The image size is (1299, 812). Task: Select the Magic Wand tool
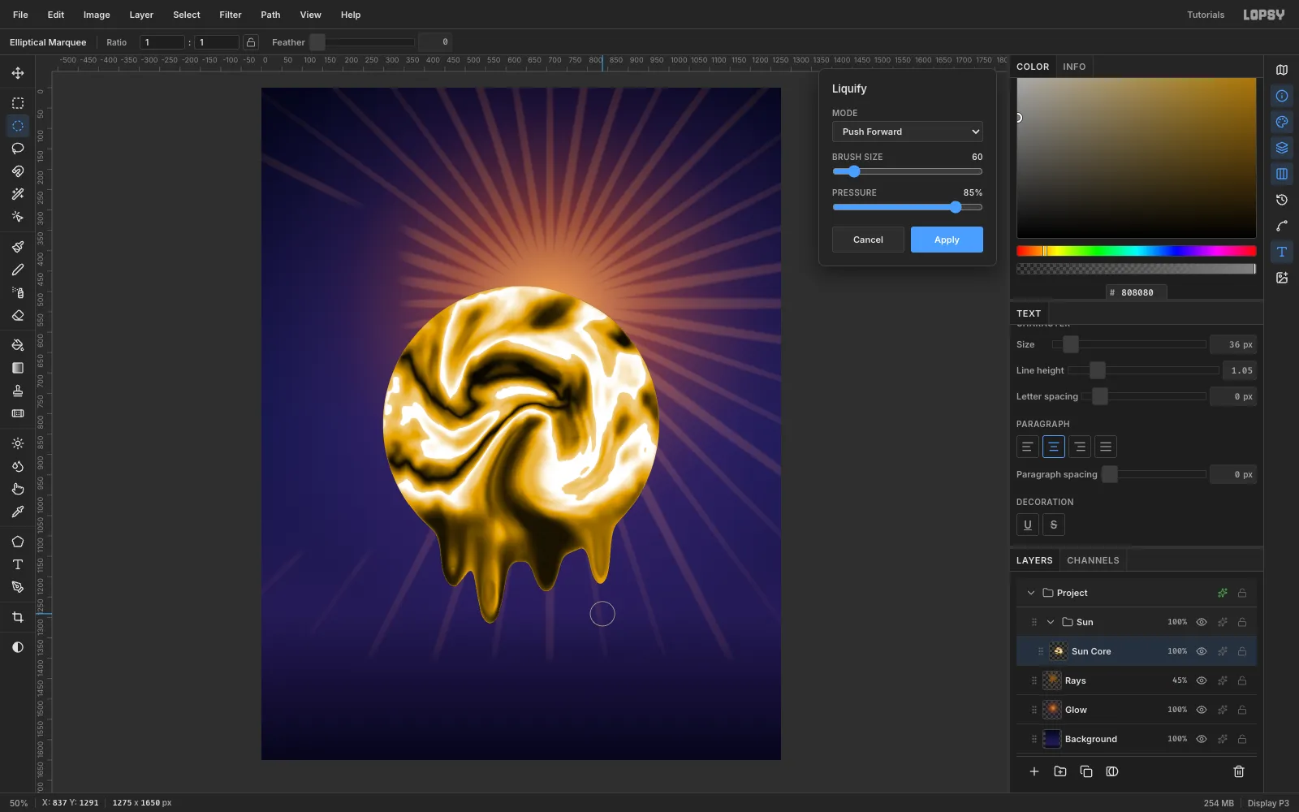18,194
